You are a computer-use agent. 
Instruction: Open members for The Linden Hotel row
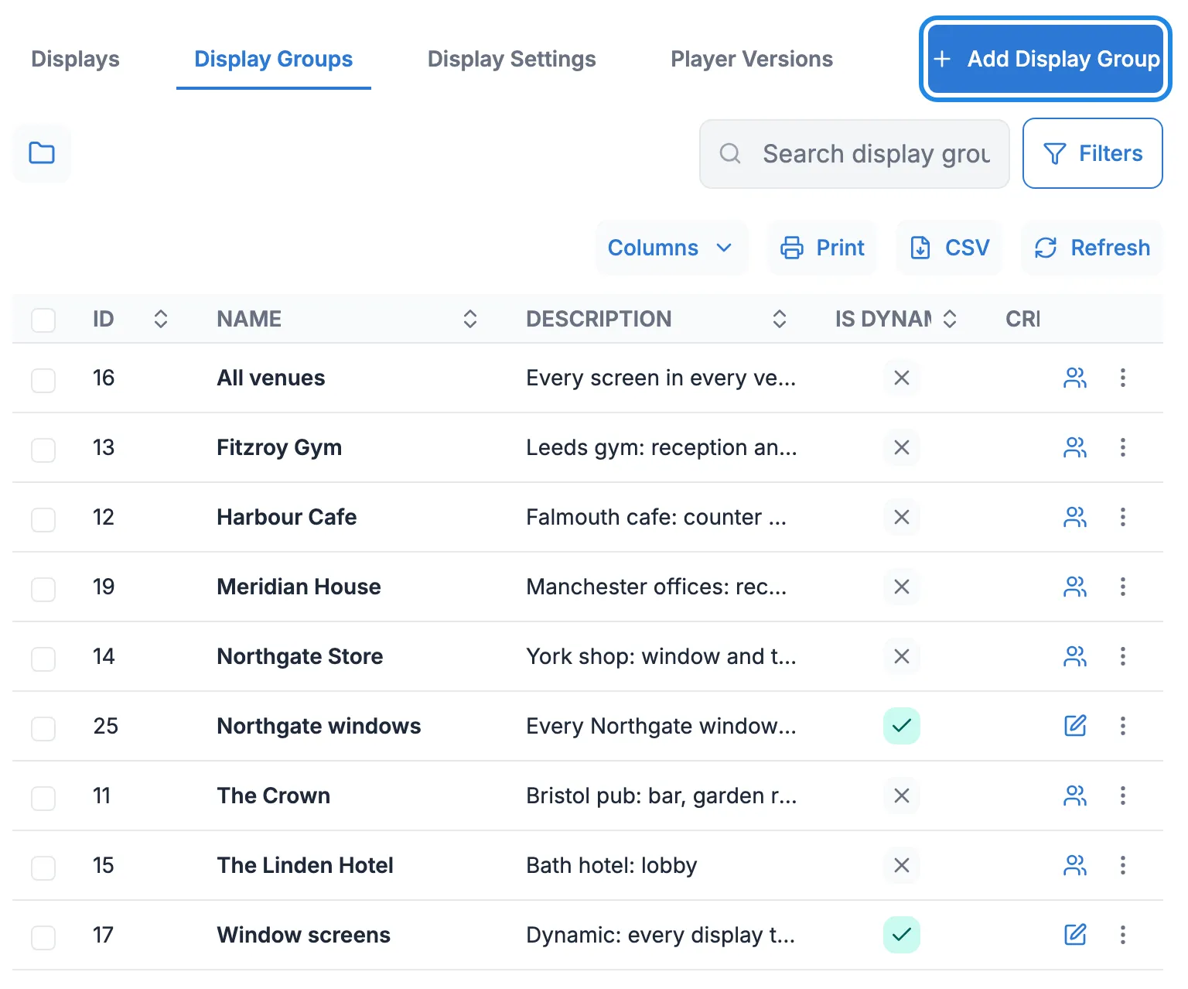1075,865
